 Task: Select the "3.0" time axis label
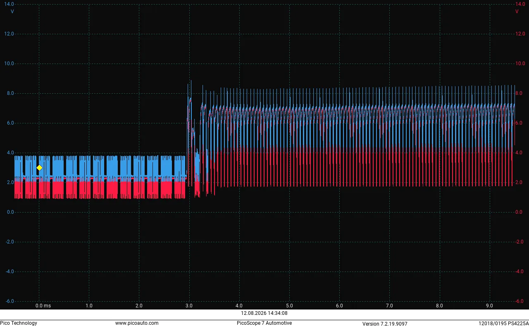[x=189, y=306]
